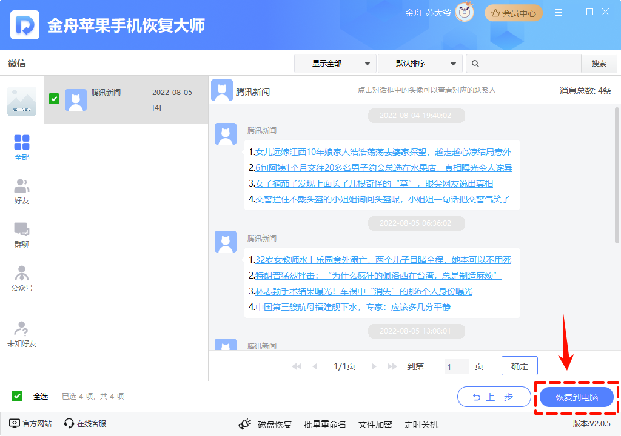This screenshot has height=436, width=621.
Task: Select the 公众号 sidebar category
Action: pos(22,279)
